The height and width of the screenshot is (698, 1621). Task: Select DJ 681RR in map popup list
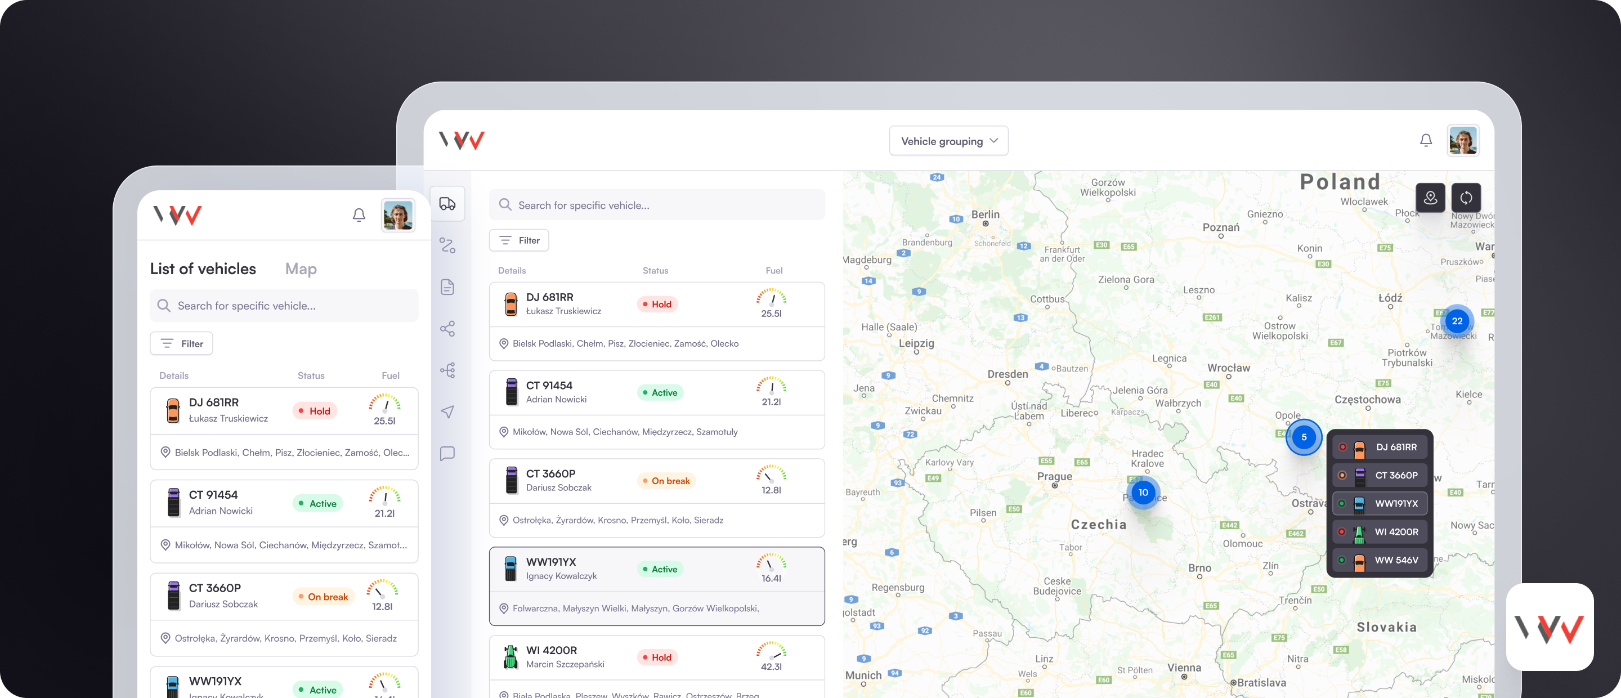tap(1380, 447)
